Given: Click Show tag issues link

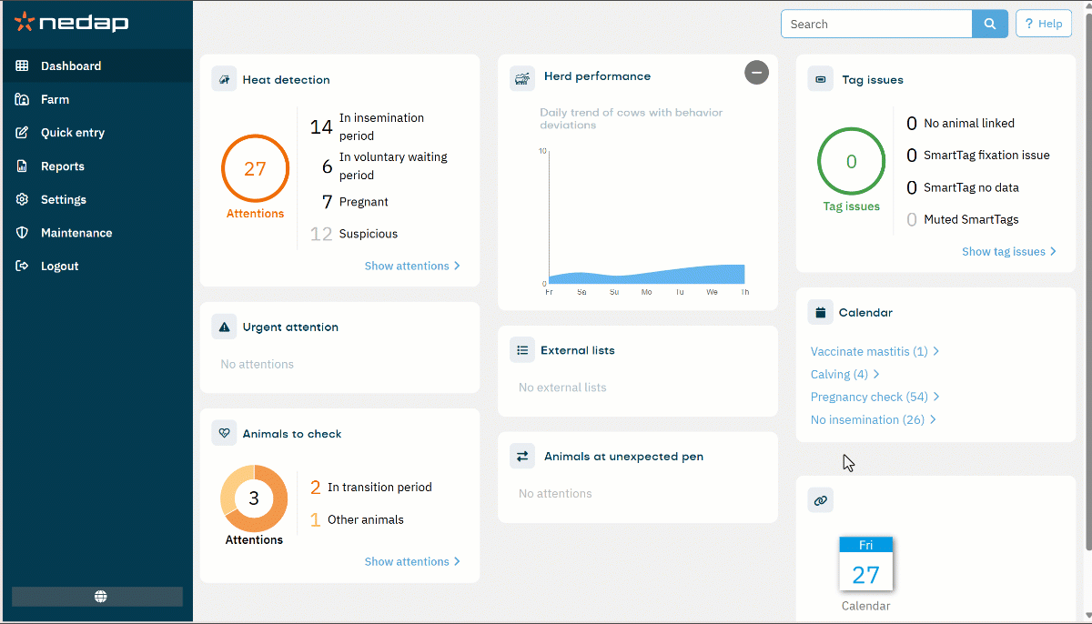Looking at the screenshot, I should pyautogui.click(x=1009, y=252).
